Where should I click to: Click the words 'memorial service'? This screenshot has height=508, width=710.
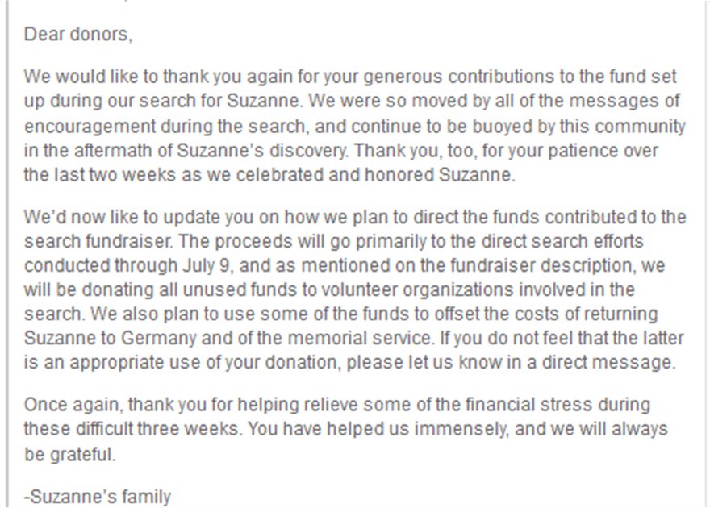coord(359,339)
